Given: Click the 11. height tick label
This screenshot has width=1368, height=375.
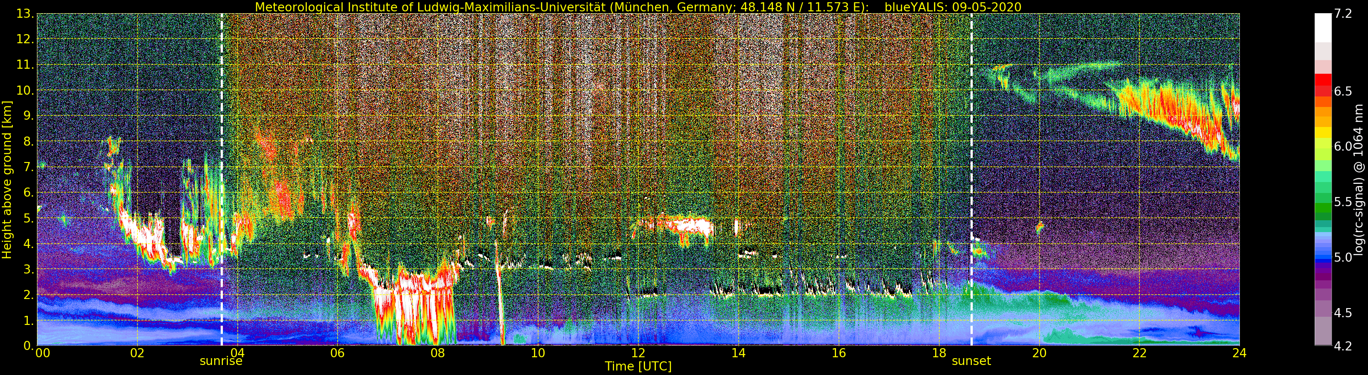Looking at the screenshot, I should [x=25, y=65].
